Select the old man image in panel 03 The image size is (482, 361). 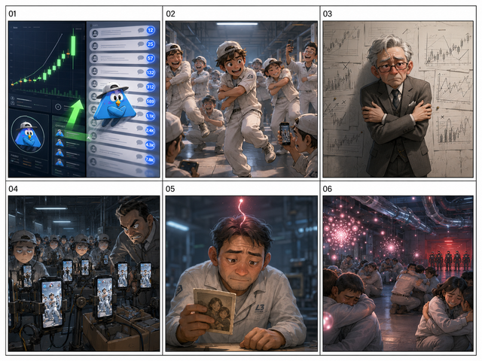point(398,99)
